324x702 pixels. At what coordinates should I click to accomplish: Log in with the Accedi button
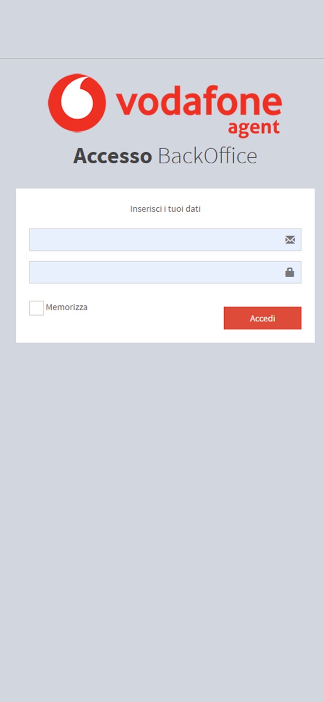263,318
